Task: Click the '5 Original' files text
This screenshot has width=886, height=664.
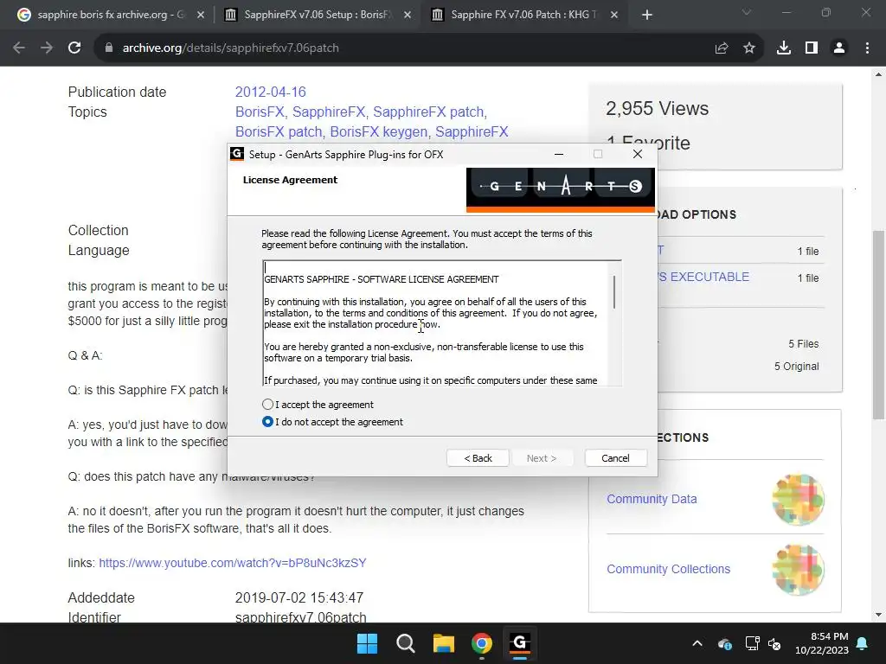Action: tap(796, 367)
